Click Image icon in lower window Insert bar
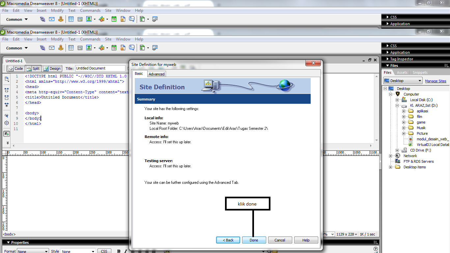Screen dimensions: 450x253 (x=89, y=48)
